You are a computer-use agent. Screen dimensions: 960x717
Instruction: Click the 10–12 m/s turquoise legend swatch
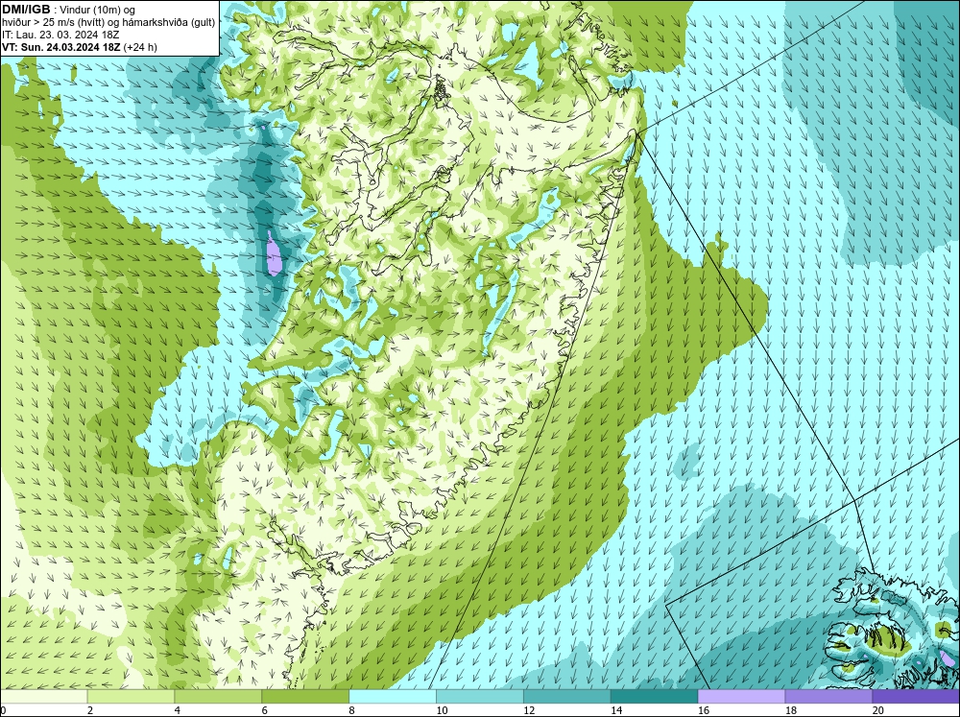pos(479,697)
